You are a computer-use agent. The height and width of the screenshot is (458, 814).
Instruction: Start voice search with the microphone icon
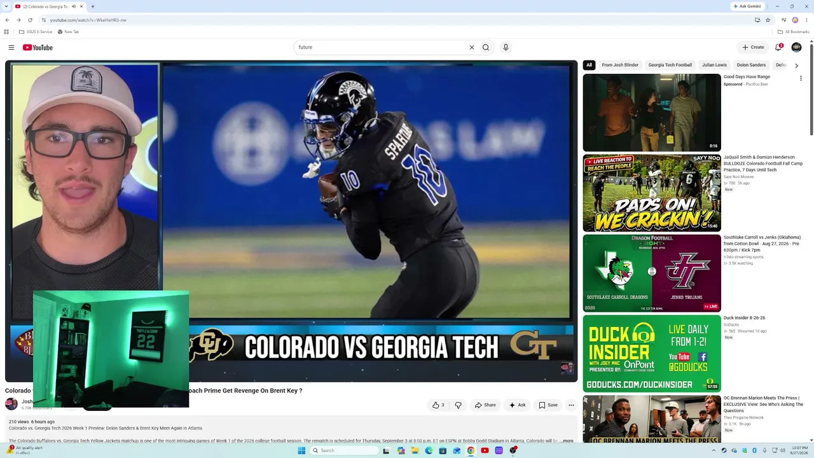[506, 47]
